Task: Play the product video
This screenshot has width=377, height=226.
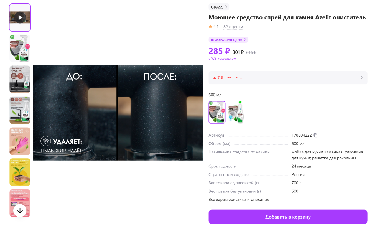Action: tap(20, 17)
